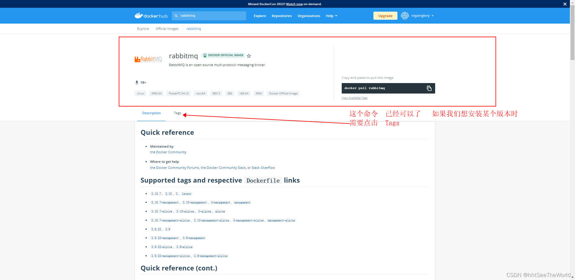575x280 pixels.
Task: Click the Explore breadcrumb
Action: click(143, 29)
